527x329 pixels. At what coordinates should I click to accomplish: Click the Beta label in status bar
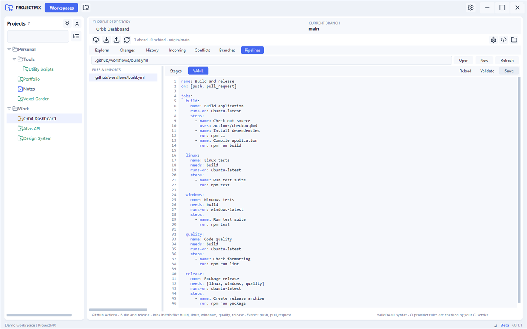point(505,325)
